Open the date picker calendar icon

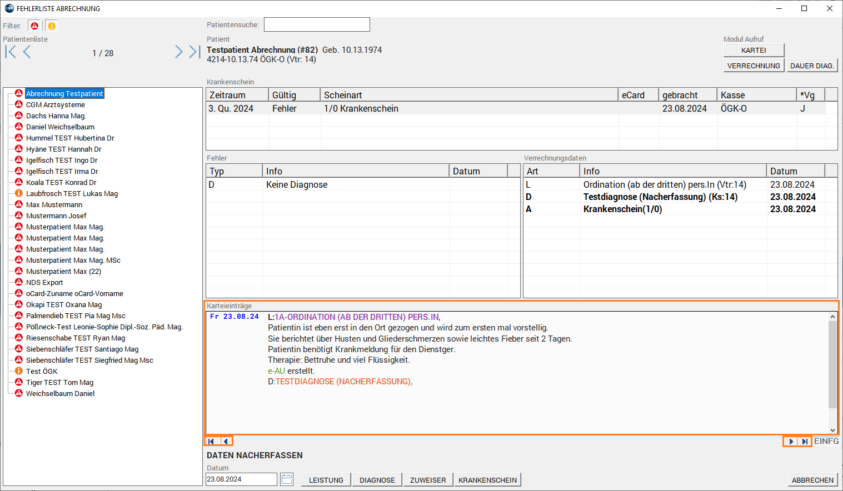[287, 479]
